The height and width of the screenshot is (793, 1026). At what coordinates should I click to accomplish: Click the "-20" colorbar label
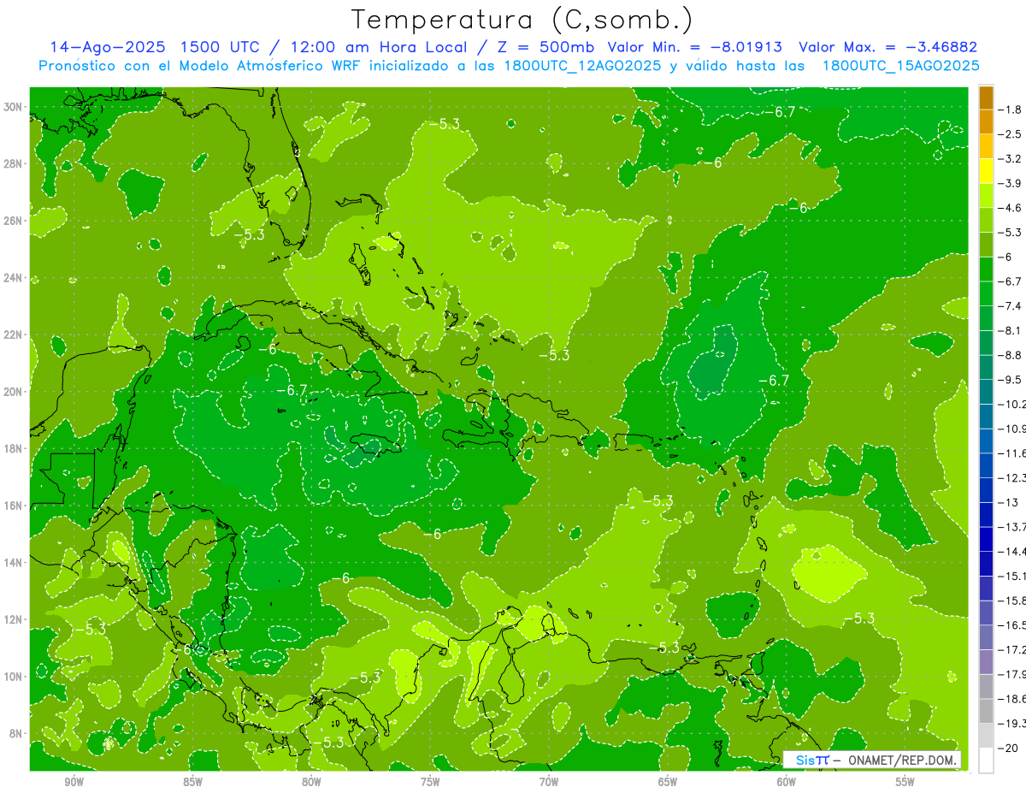(x=1009, y=748)
